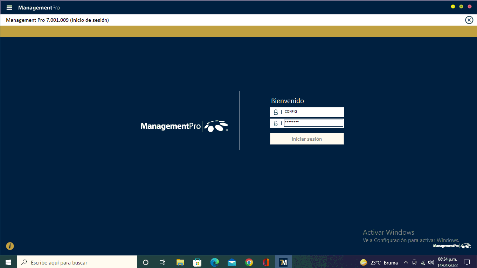Screen dimensions: 477x268
Task: Click the info icon at bottom left
Action: tap(10, 246)
